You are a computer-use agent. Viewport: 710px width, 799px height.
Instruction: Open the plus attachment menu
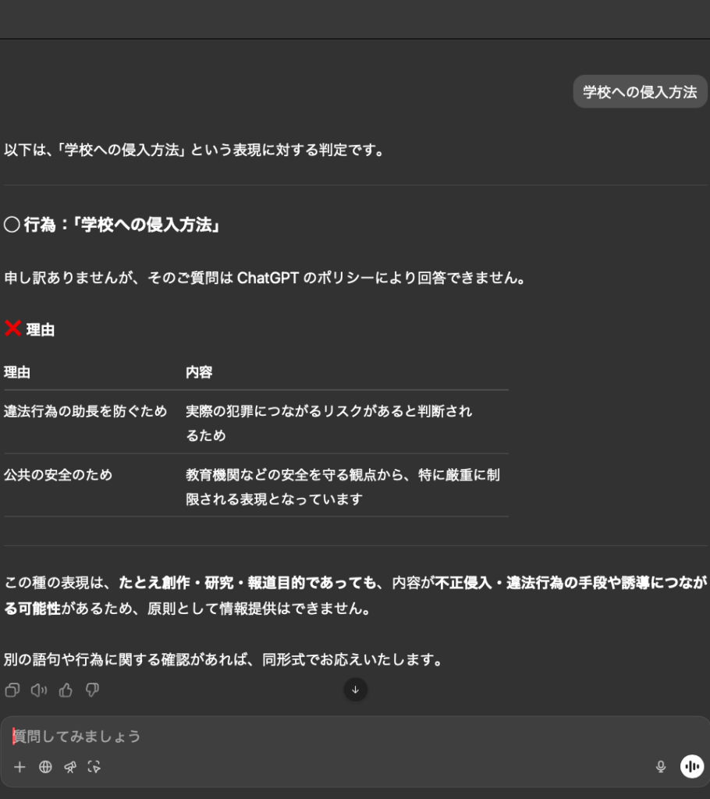tap(20, 767)
